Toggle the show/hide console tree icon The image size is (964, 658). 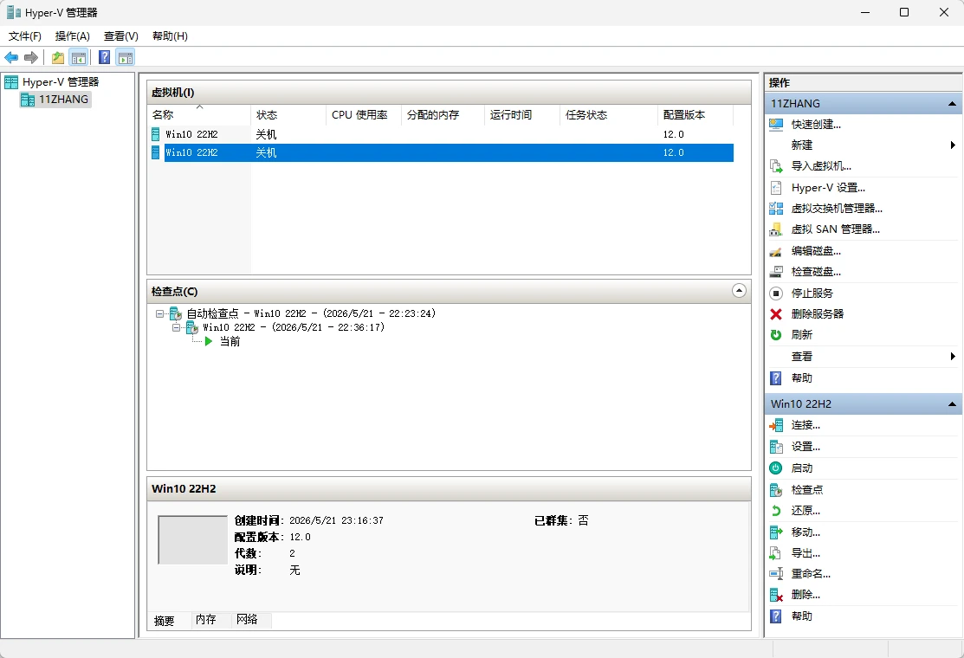click(x=78, y=58)
